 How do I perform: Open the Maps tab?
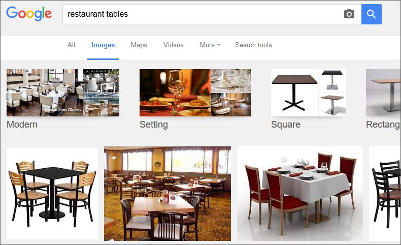click(139, 45)
